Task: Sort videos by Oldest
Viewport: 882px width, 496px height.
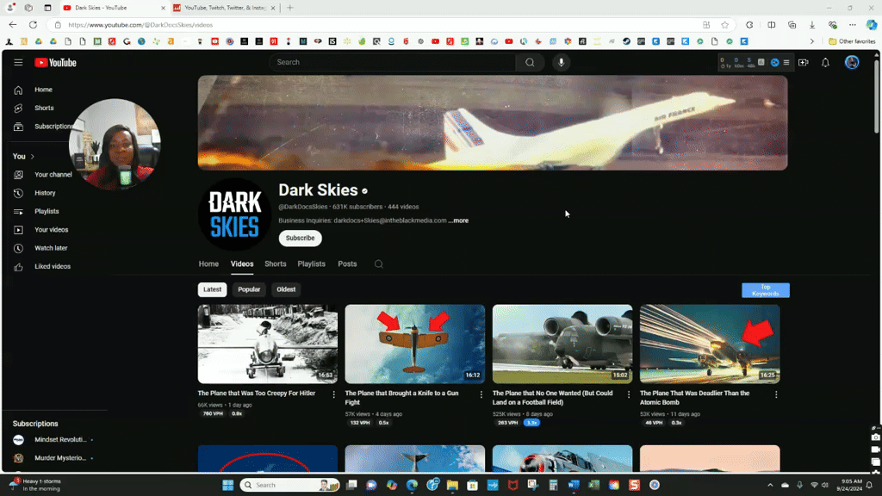Action: tap(286, 289)
